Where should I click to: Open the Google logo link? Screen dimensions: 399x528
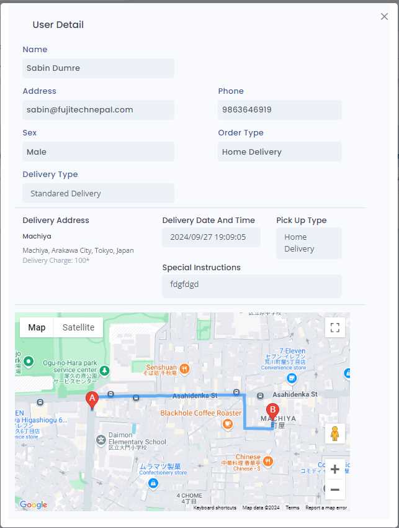[34, 504]
